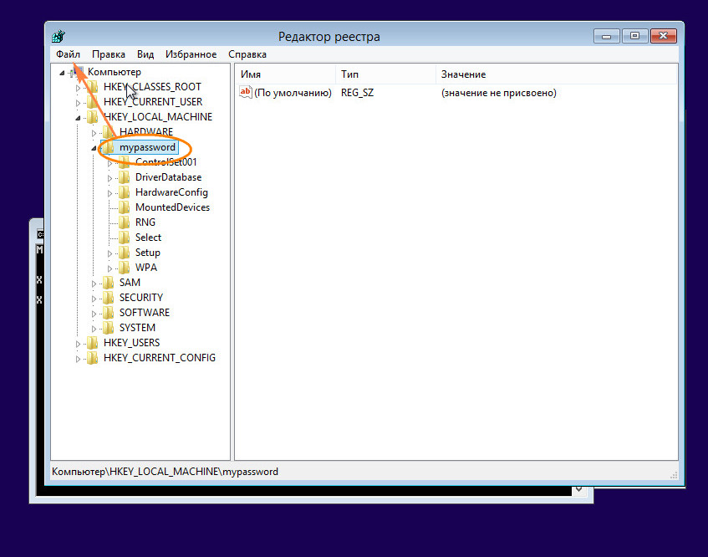Click the WPA folder icon
This screenshot has height=557, width=708.
[x=125, y=268]
